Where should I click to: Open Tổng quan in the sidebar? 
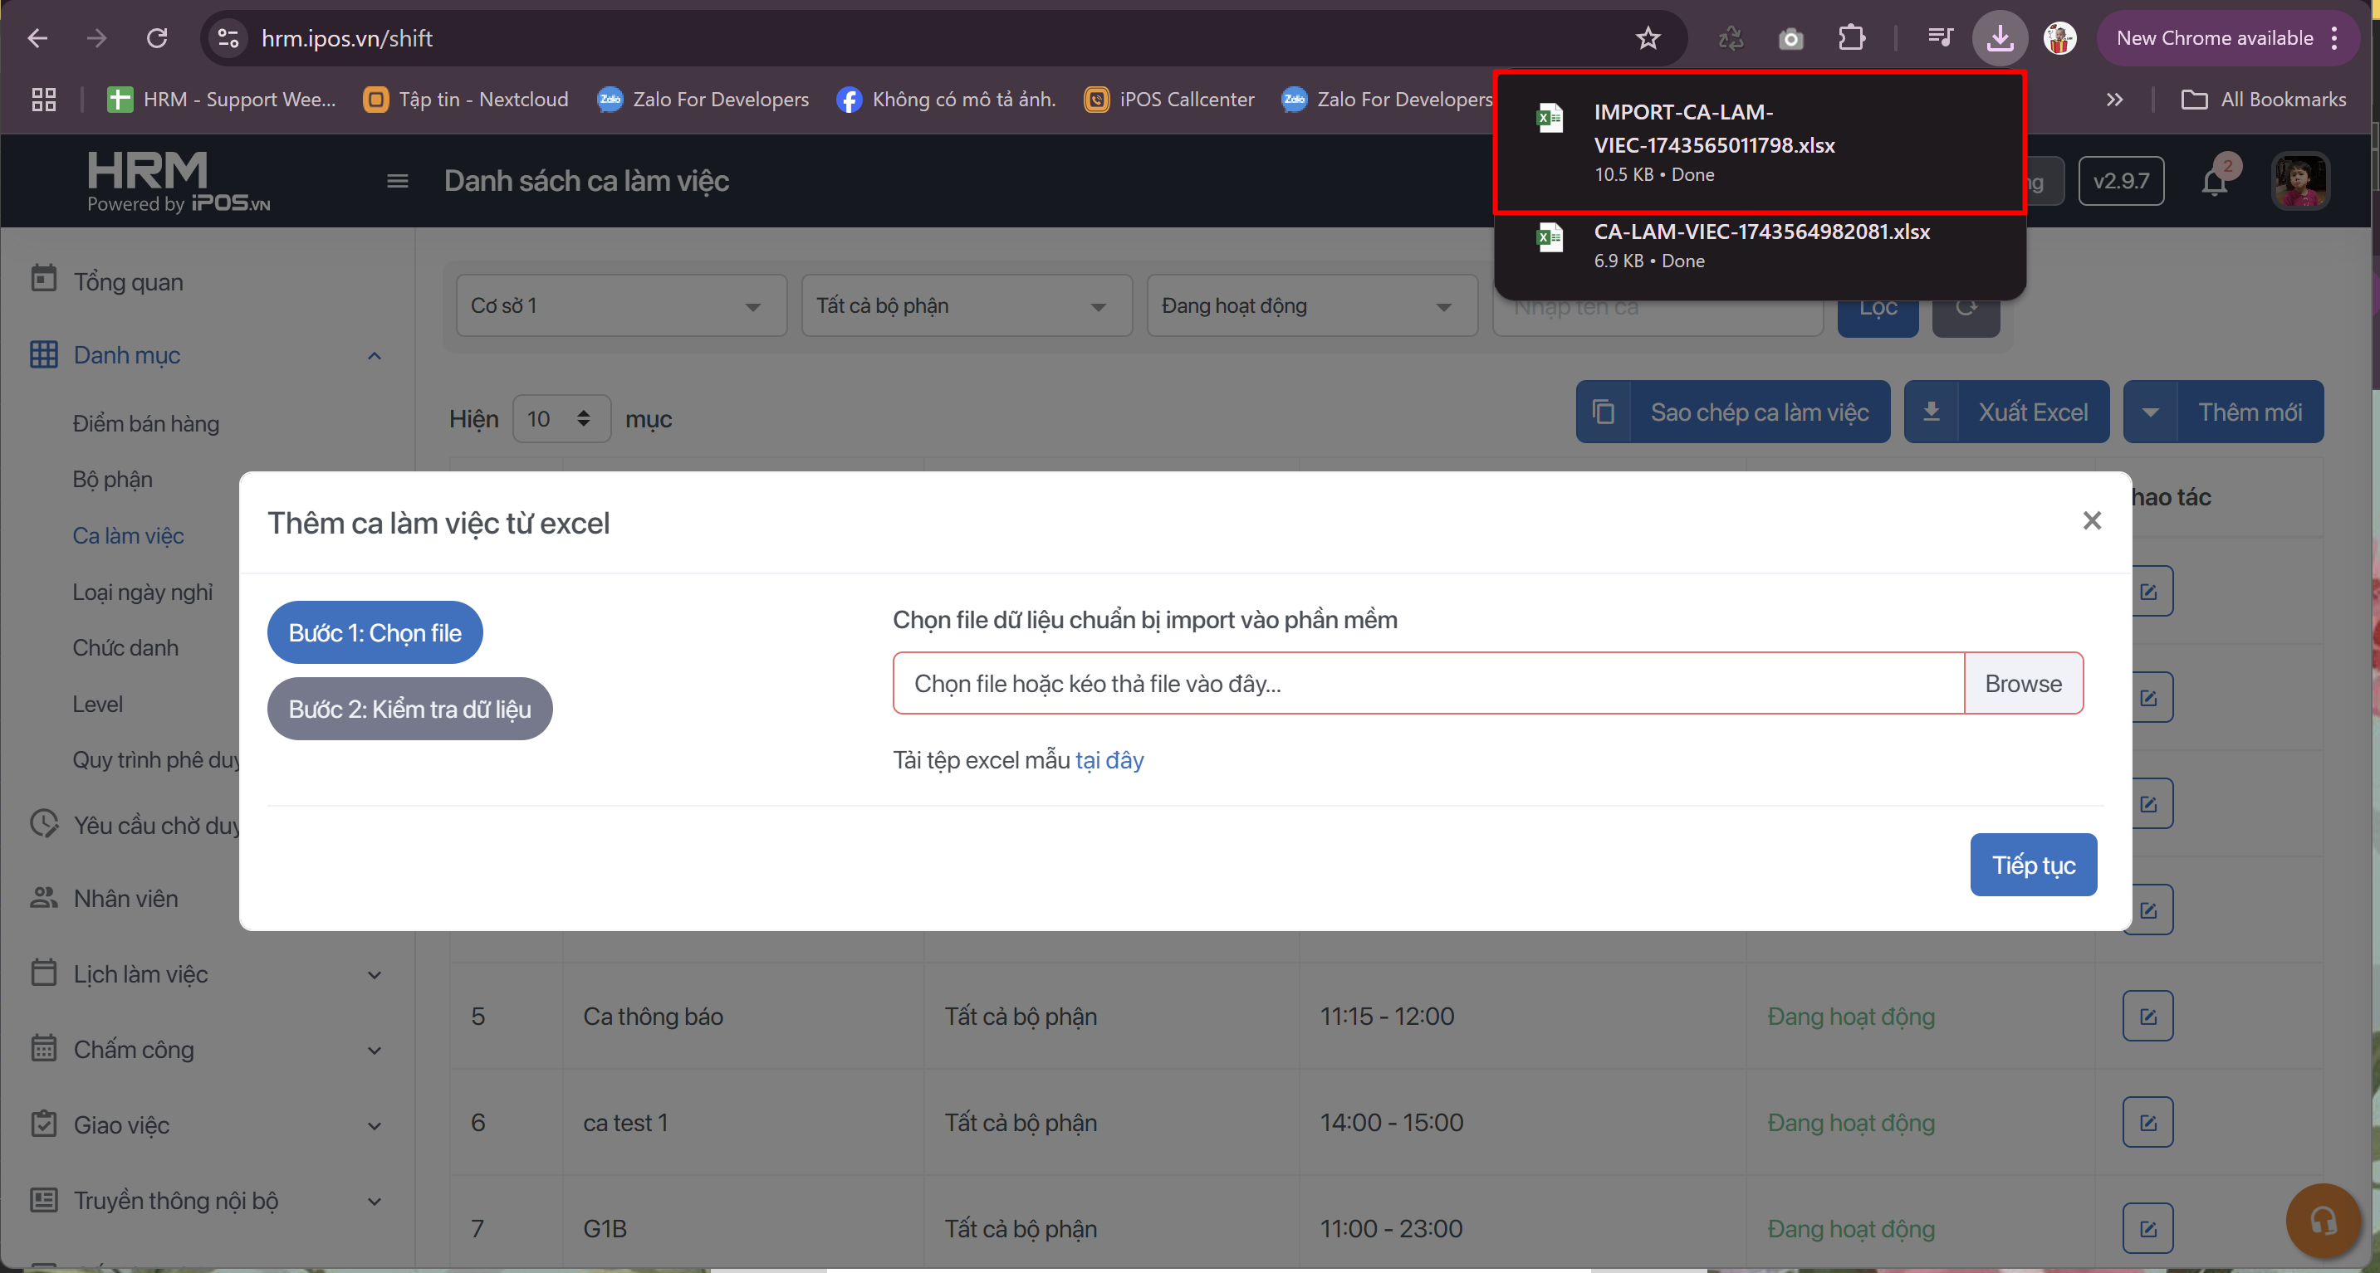[129, 281]
